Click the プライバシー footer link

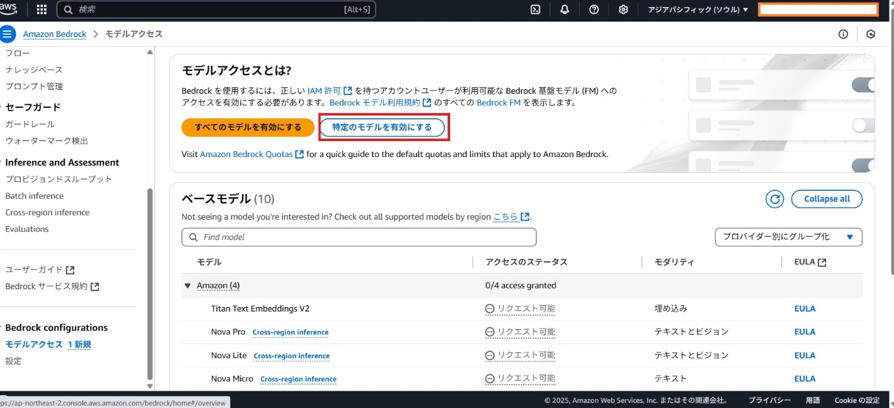(x=769, y=400)
